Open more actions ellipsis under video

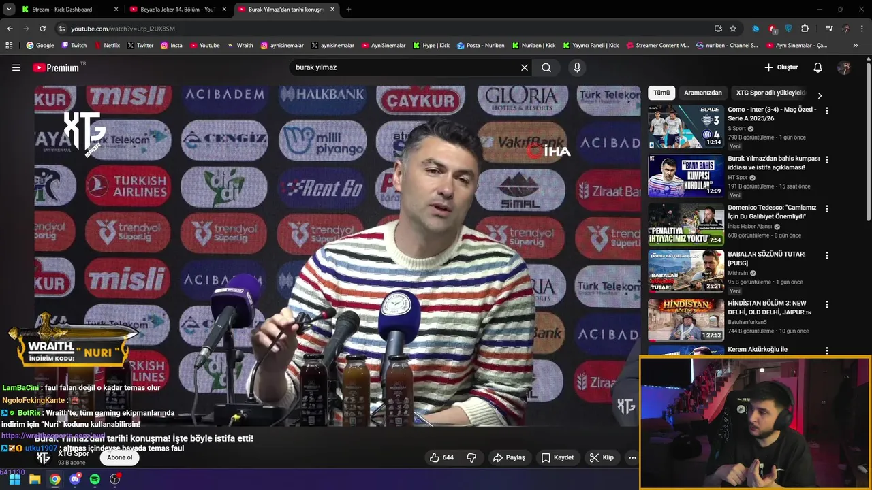[x=632, y=457]
